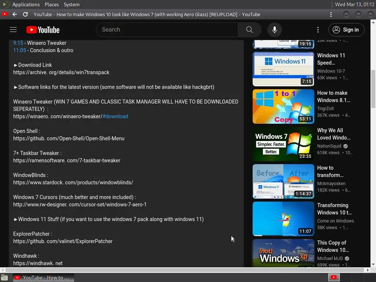This screenshot has width=376, height=282.
Task: Click the rw-designer cursor-set URL text
Action: (80, 205)
